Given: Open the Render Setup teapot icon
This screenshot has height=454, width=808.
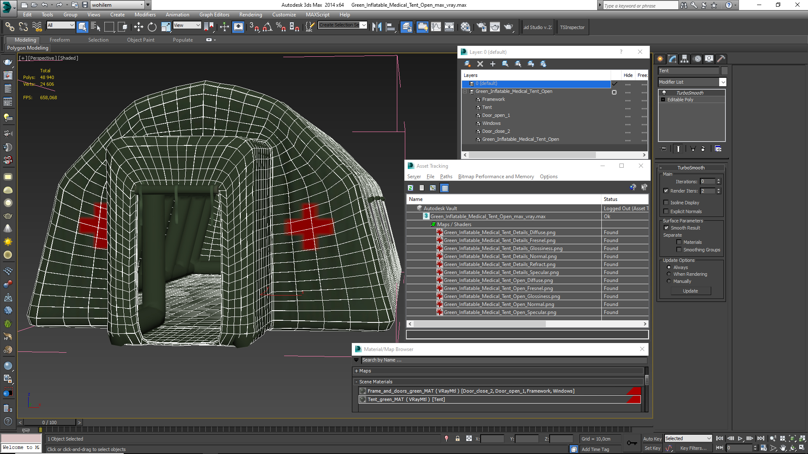Looking at the screenshot, I should tap(481, 27).
